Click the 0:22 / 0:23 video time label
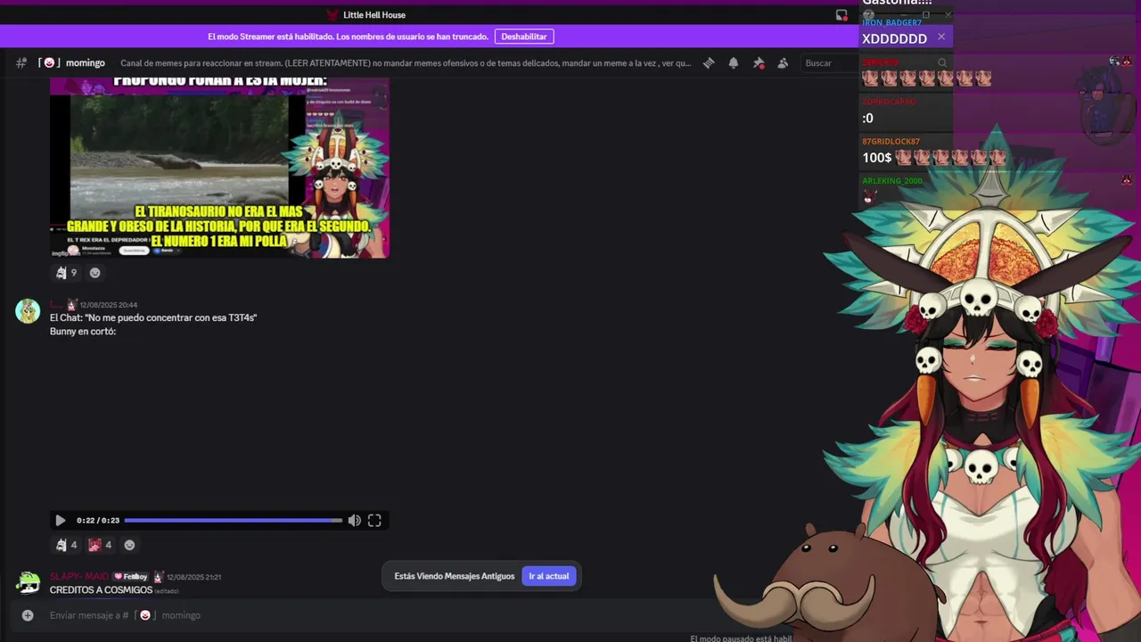The height and width of the screenshot is (642, 1141). tap(98, 521)
